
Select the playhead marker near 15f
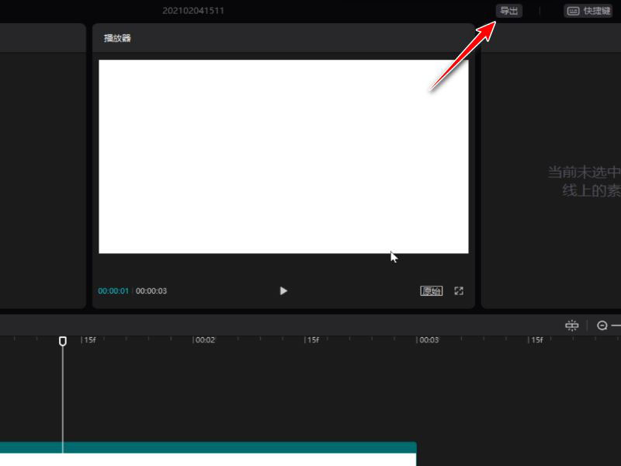pos(63,339)
